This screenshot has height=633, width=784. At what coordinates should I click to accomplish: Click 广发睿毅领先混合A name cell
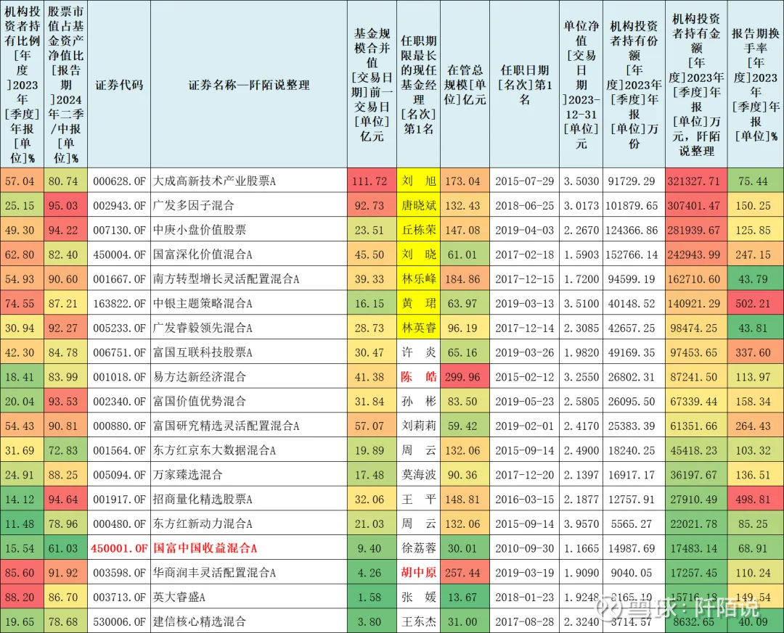click(248, 328)
